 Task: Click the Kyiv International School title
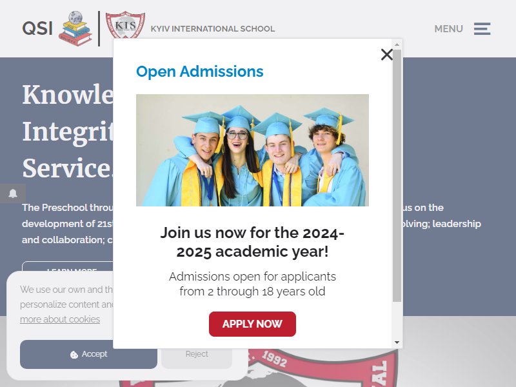tap(213, 29)
